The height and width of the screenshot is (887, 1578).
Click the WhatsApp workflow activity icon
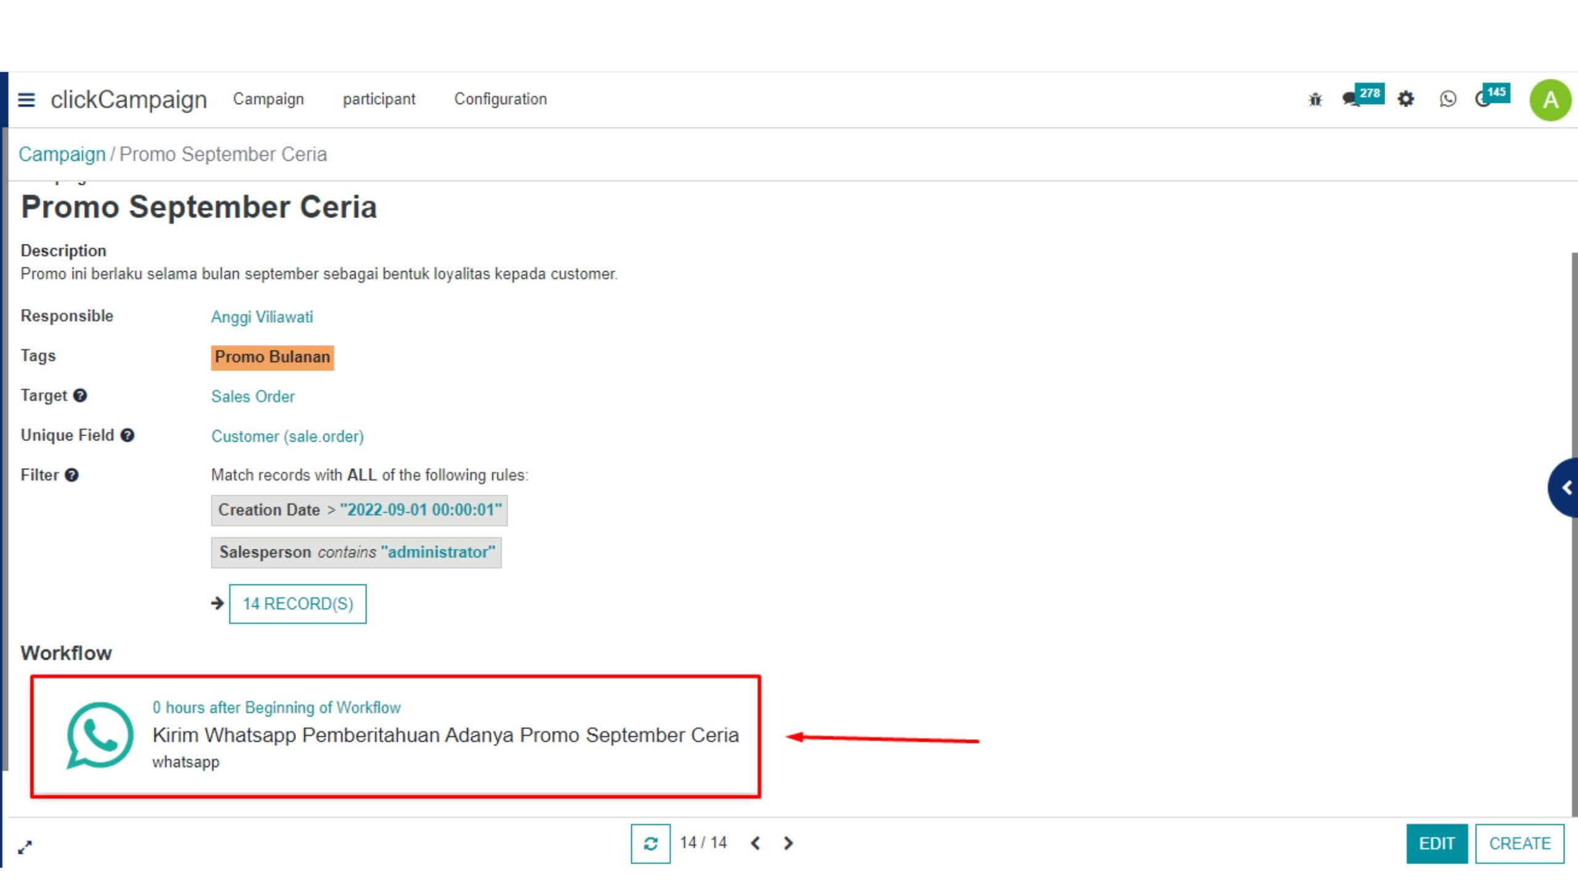click(x=99, y=735)
